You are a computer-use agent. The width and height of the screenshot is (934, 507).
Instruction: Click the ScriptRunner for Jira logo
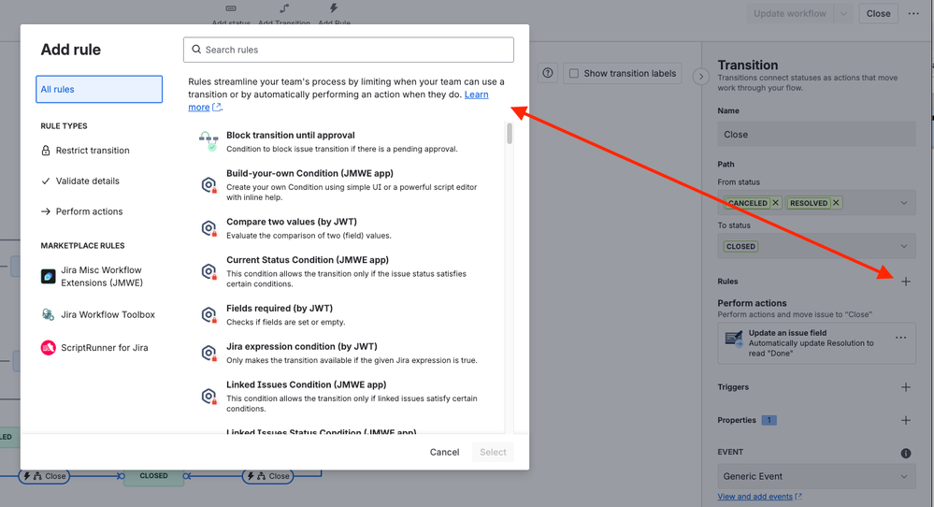[49, 347]
